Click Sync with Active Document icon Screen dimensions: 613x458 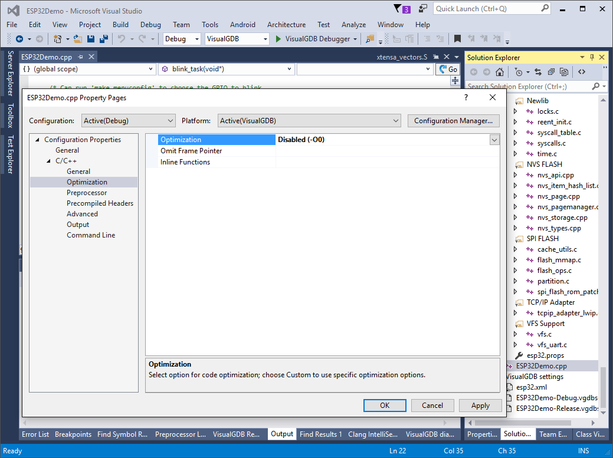(x=538, y=72)
